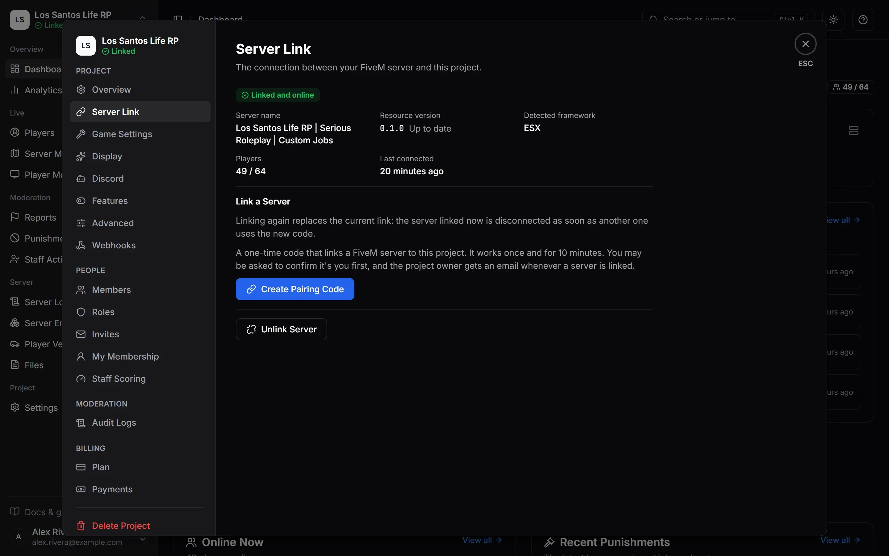Click the 49 / 64 player count badge

(851, 87)
